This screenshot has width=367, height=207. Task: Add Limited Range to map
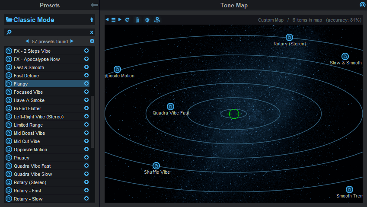(86, 124)
